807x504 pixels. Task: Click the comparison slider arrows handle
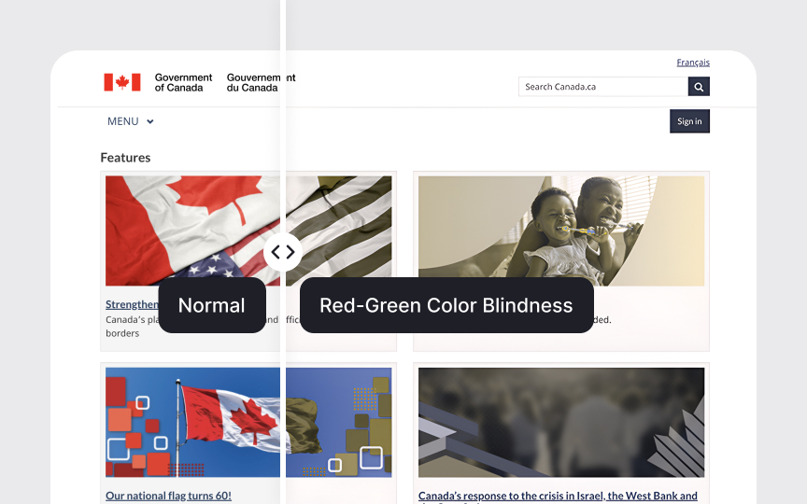click(282, 252)
